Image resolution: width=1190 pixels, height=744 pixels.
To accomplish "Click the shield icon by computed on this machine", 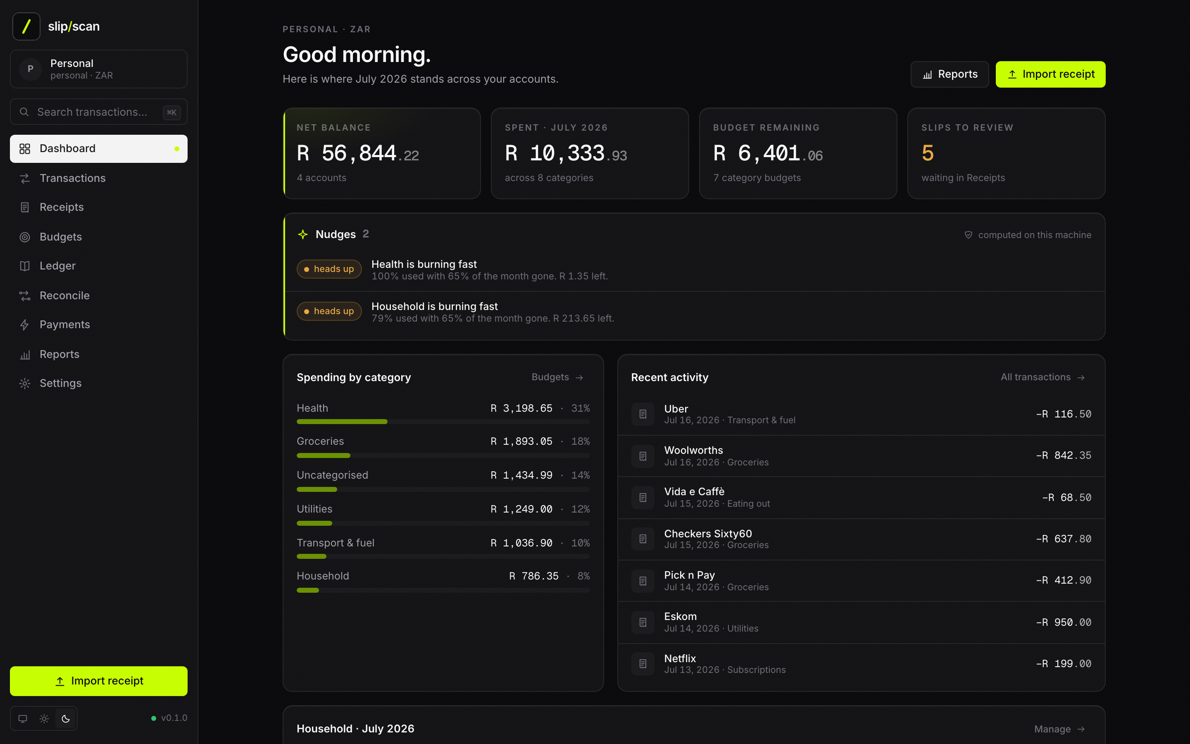I will pyautogui.click(x=968, y=235).
